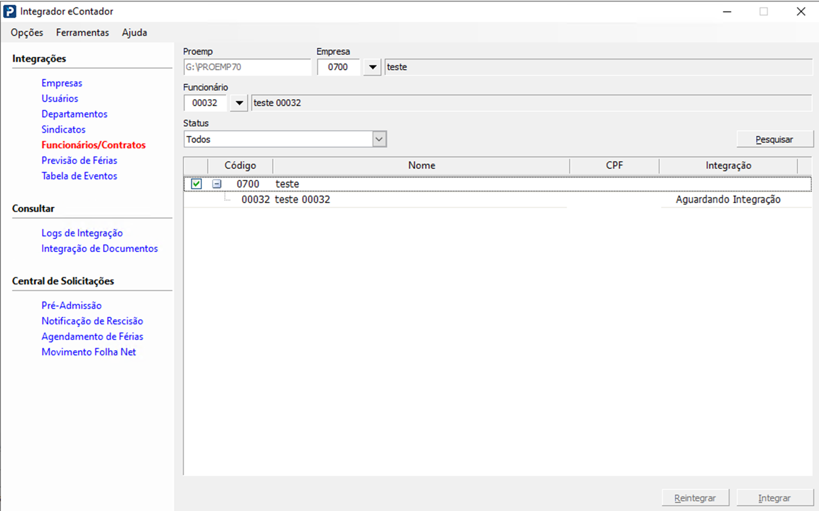Viewport: 819px width, 511px height.
Task: Open the Ferramentas menu
Action: [x=82, y=32]
